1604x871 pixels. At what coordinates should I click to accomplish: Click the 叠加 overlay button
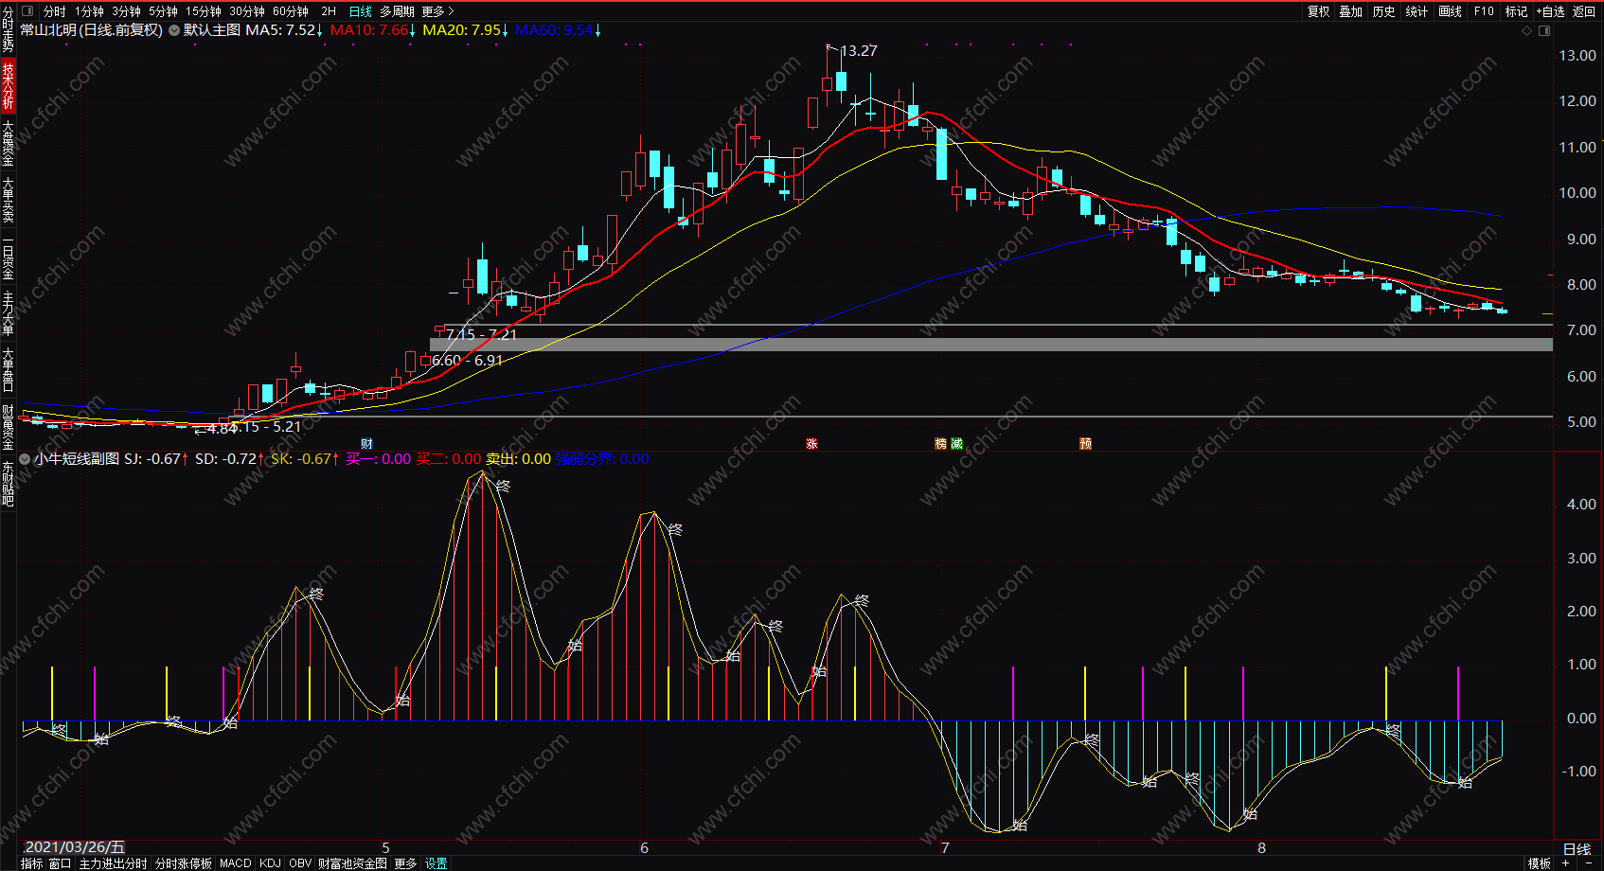coord(1351,11)
